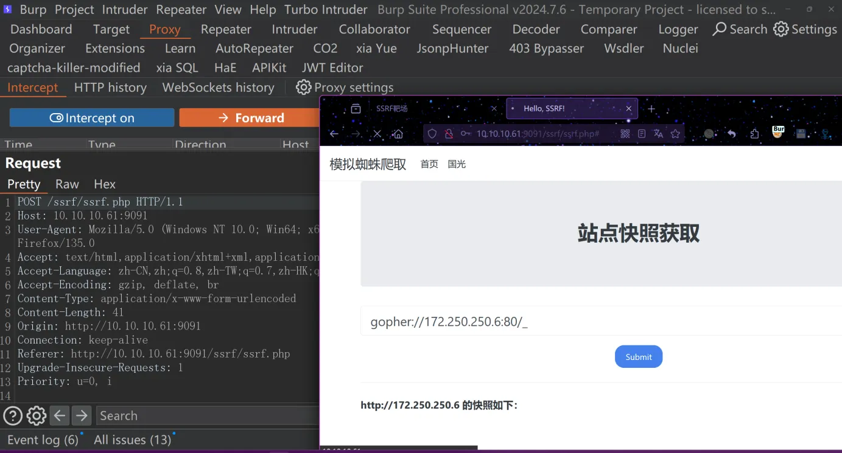Stop page loading with the X icon
This screenshot has width=842, height=453.
pyautogui.click(x=377, y=134)
